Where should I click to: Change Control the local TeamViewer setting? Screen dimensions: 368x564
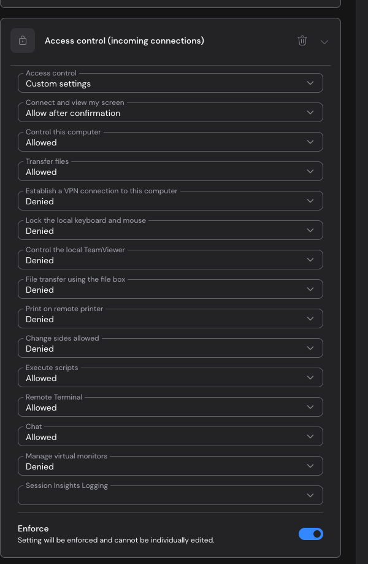click(171, 260)
